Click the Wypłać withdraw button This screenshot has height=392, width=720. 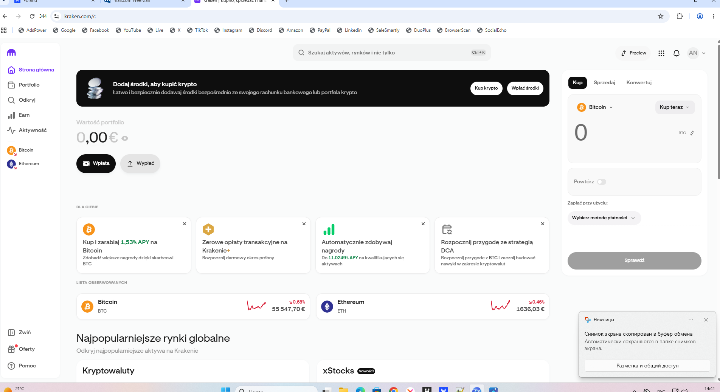[140, 164]
